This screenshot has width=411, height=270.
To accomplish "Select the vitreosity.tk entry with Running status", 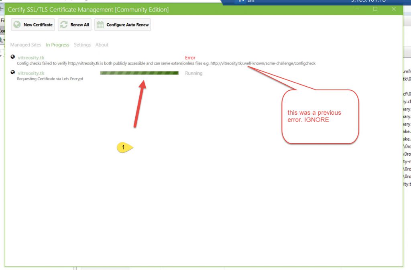I will (31, 73).
